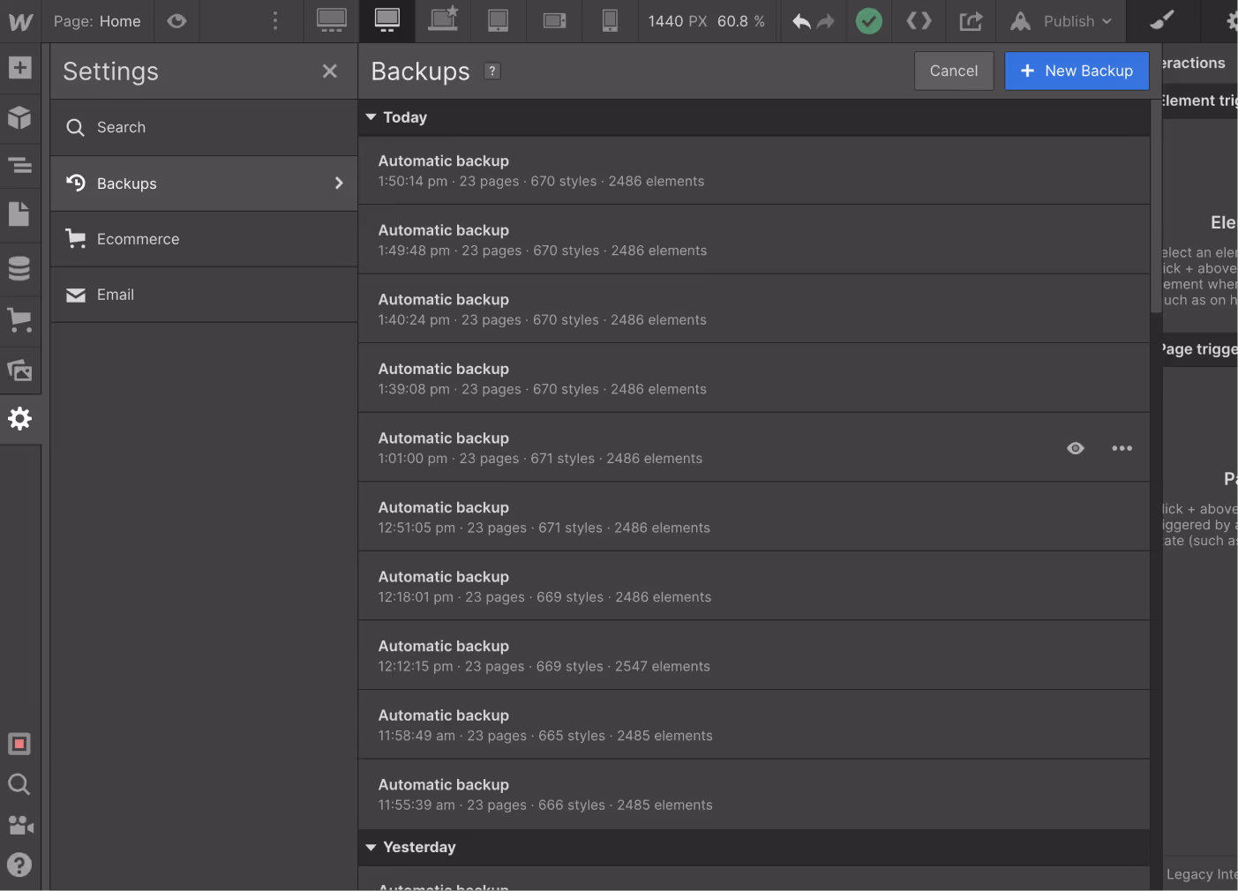Create a New Backup
This screenshot has height=891, width=1238.
(x=1077, y=71)
